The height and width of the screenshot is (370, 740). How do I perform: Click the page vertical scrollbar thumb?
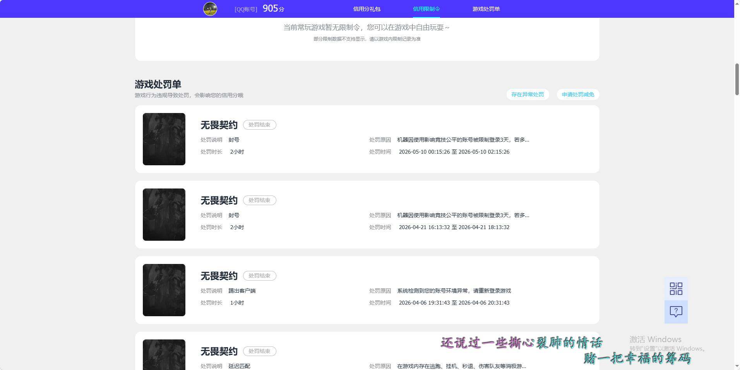click(x=737, y=79)
